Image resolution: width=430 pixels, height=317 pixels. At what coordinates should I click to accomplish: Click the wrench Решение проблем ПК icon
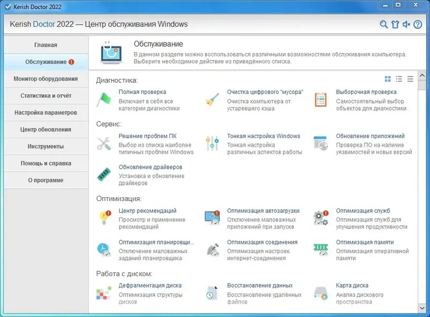coord(104,143)
